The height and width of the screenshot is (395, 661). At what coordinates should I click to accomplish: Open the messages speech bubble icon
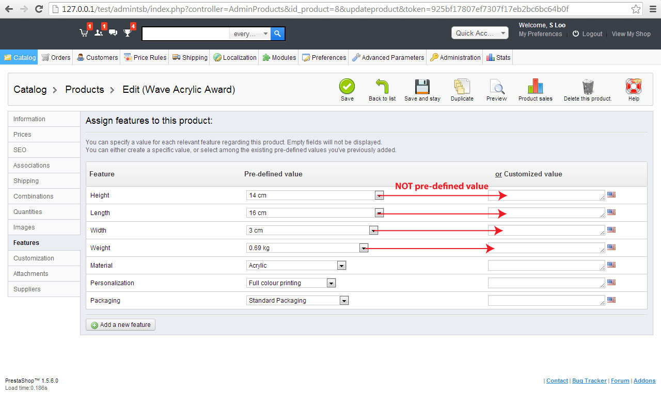[113, 33]
